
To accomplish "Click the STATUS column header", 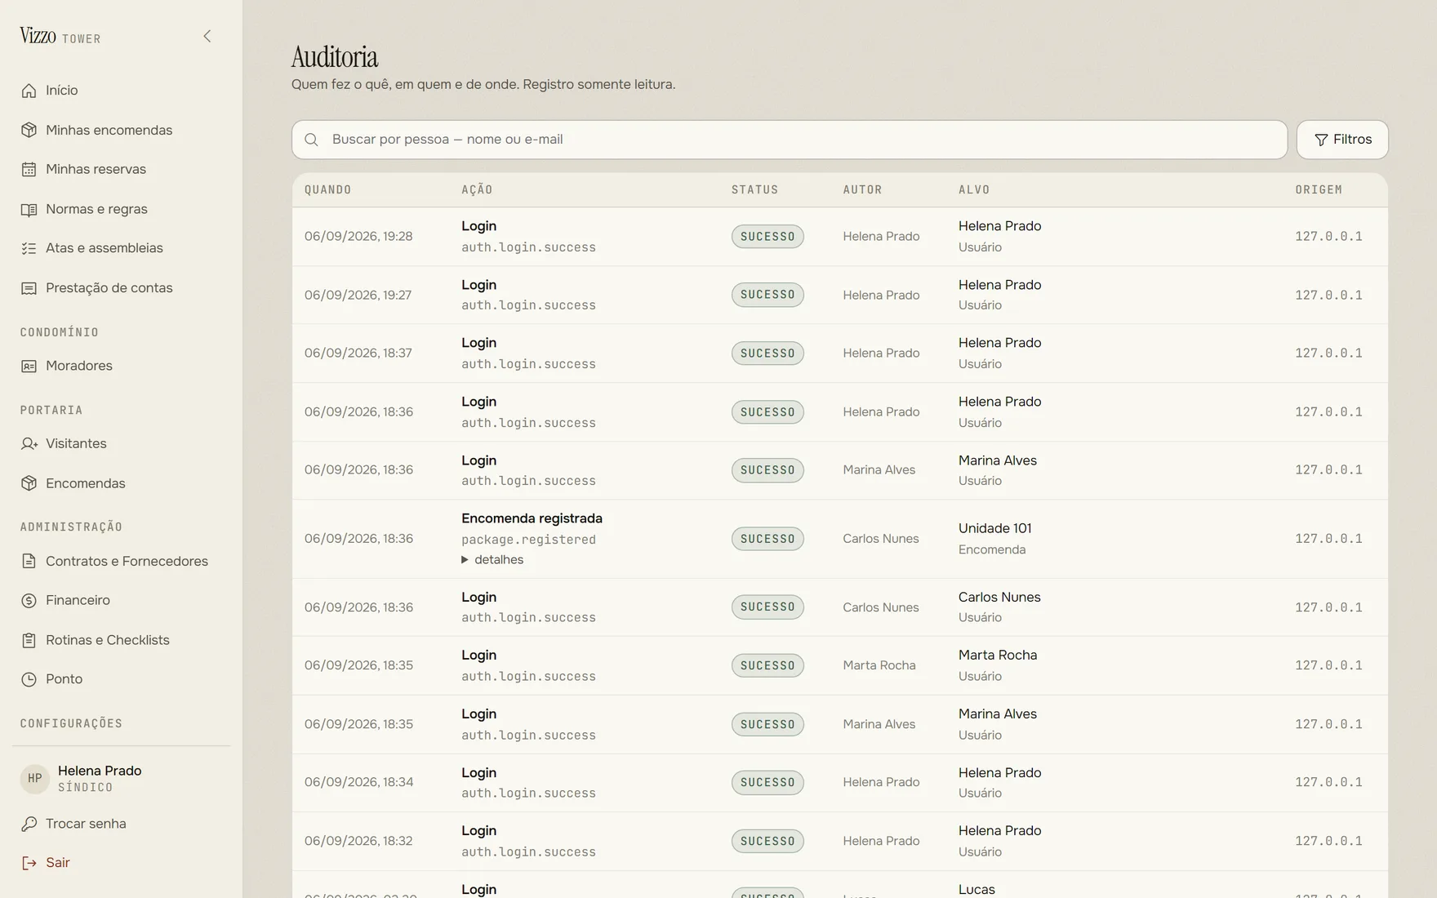I will point(754,189).
